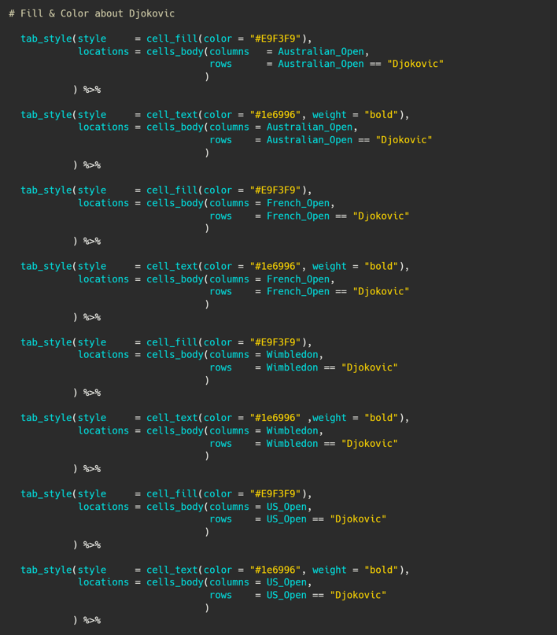
Task: Click "Djokovic" string in Australian_Open cell_fill rows
Action: 415,64
